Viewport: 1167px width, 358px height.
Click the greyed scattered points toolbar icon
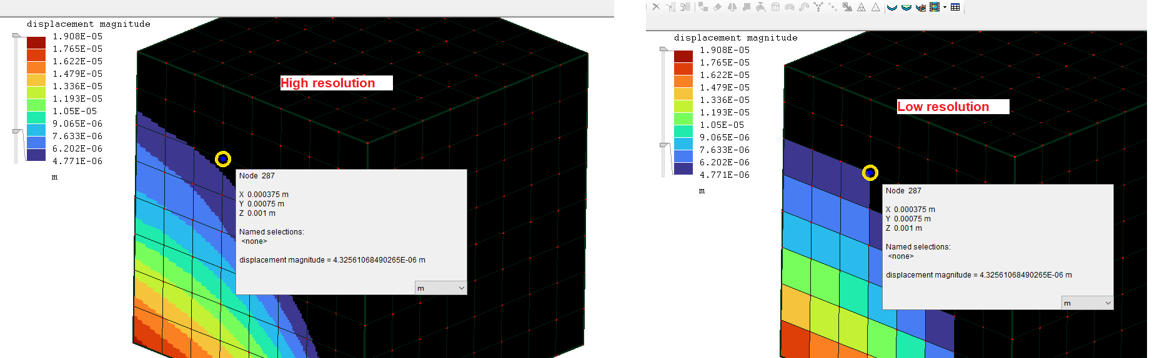[x=833, y=7]
